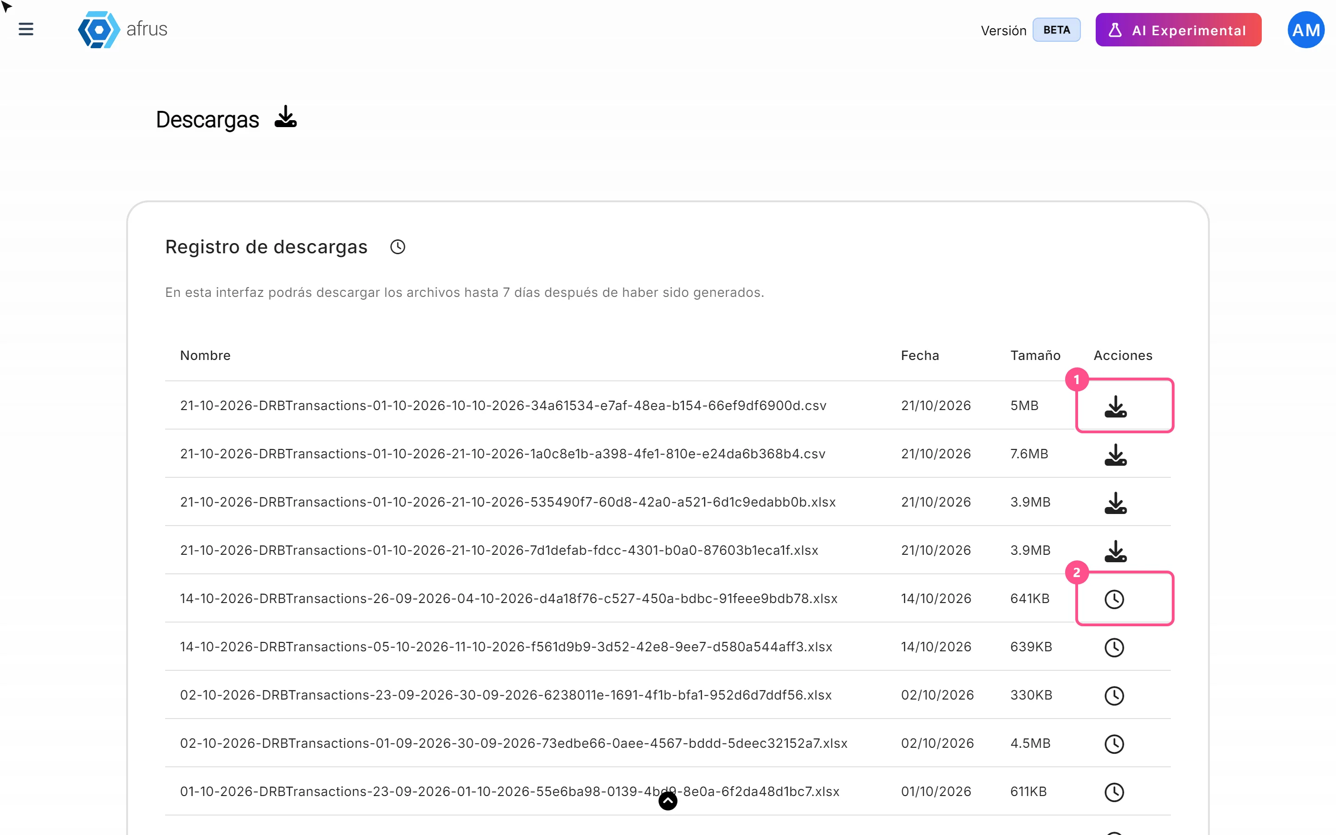This screenshot has width=1336, height=835.
Task: Download the 7d1defab xlsx file
Action: click(x=1115, y=551)
